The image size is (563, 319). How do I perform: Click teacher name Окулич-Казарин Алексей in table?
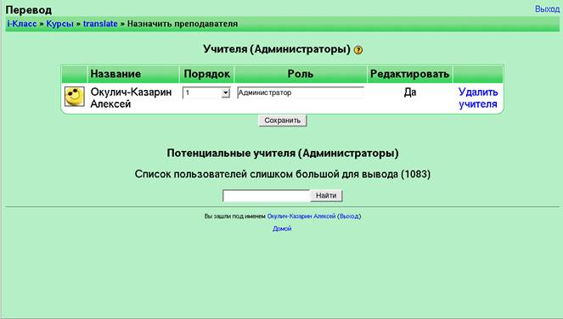131,98
